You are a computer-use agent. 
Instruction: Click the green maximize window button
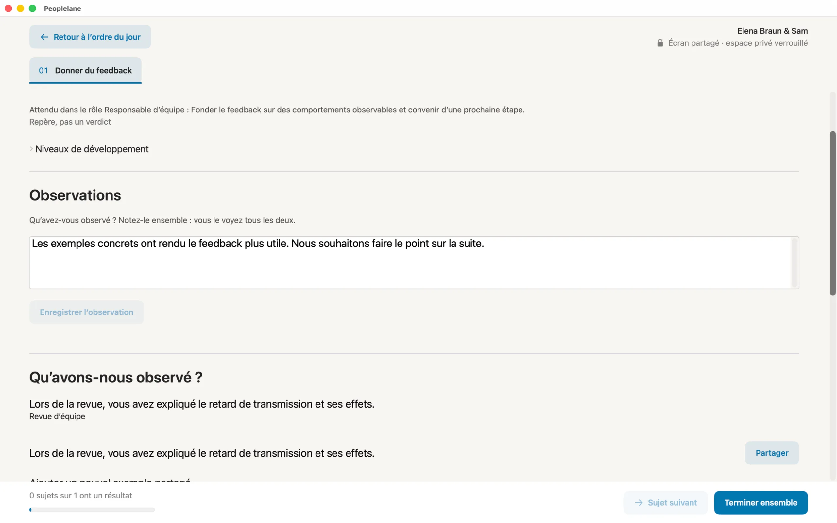click(32, 8)
